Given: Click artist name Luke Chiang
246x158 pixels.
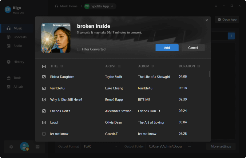Looking at the screenshot, I should (x=114, y=88).
